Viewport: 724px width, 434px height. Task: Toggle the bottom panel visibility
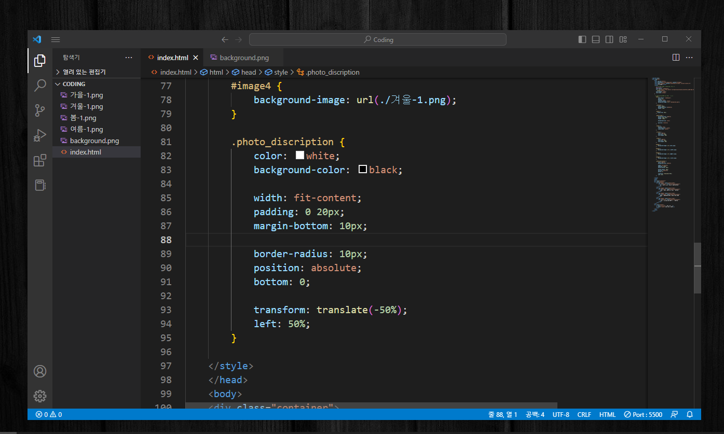[x=596, y=39]
